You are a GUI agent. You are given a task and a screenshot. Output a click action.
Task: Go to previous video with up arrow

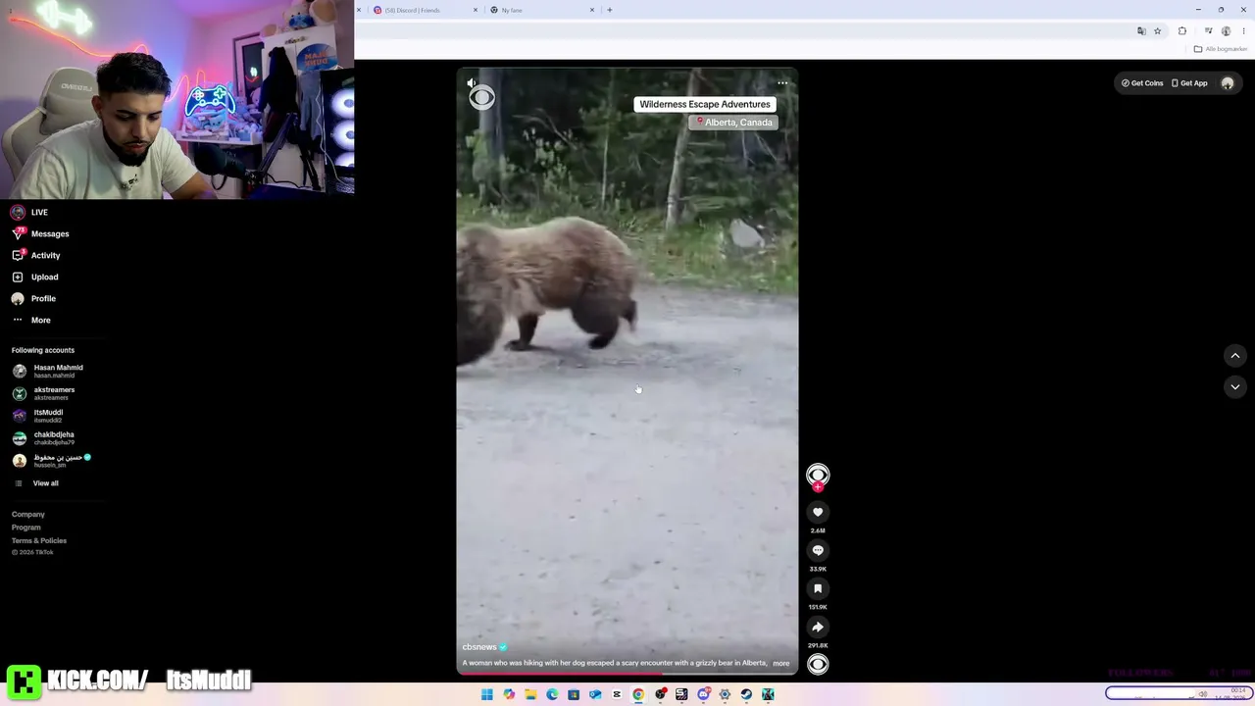point(1235,355)
